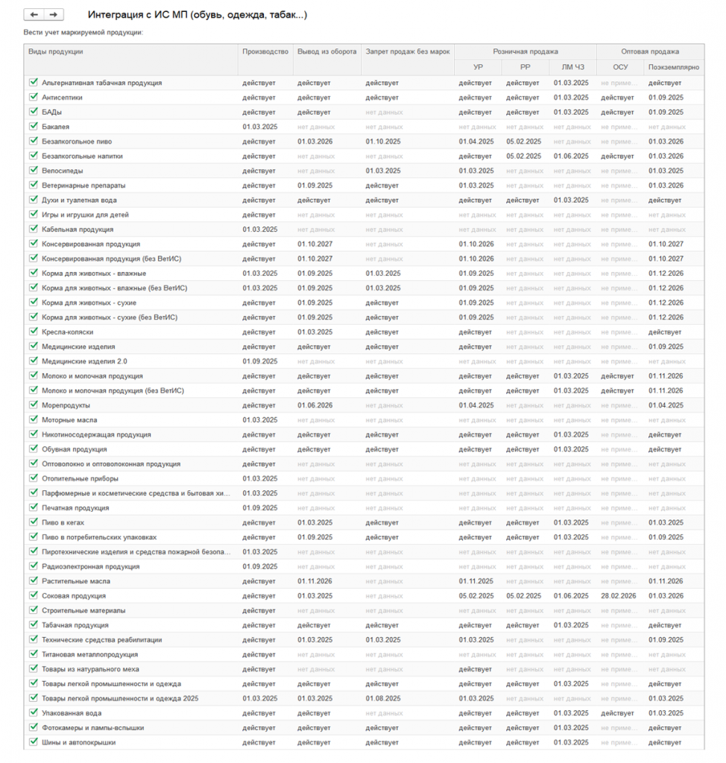The height and width of the screenshot is (763, 726).
Task: Click the ЛМ ЧЗ column header
Action: (x=572, y=67)
